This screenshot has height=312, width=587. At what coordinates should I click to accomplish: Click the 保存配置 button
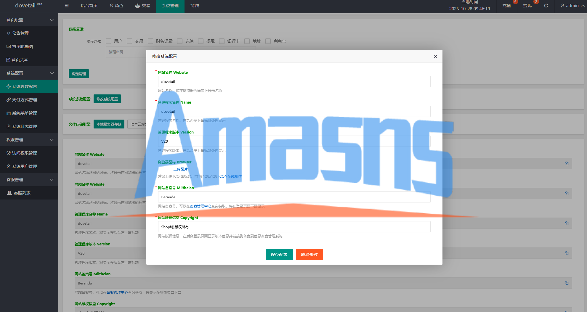[279, 255]
